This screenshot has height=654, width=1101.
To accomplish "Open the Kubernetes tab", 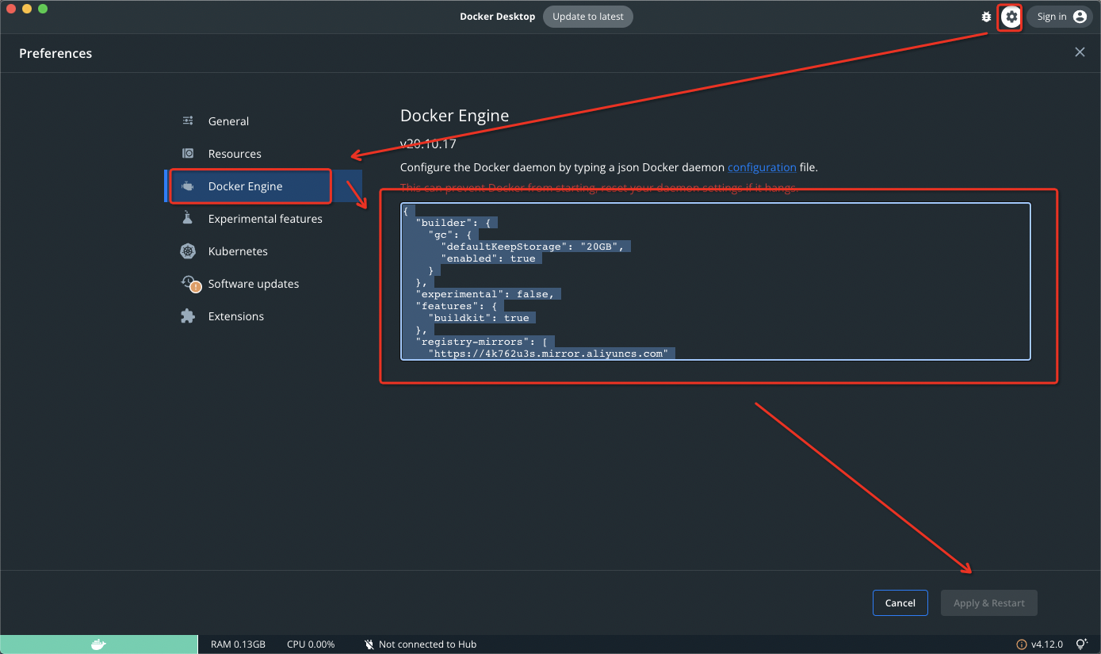I will coord(263,251).
